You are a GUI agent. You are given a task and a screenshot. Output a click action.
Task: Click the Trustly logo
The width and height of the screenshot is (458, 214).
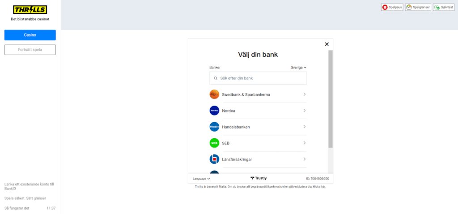[x=259, y=178]
